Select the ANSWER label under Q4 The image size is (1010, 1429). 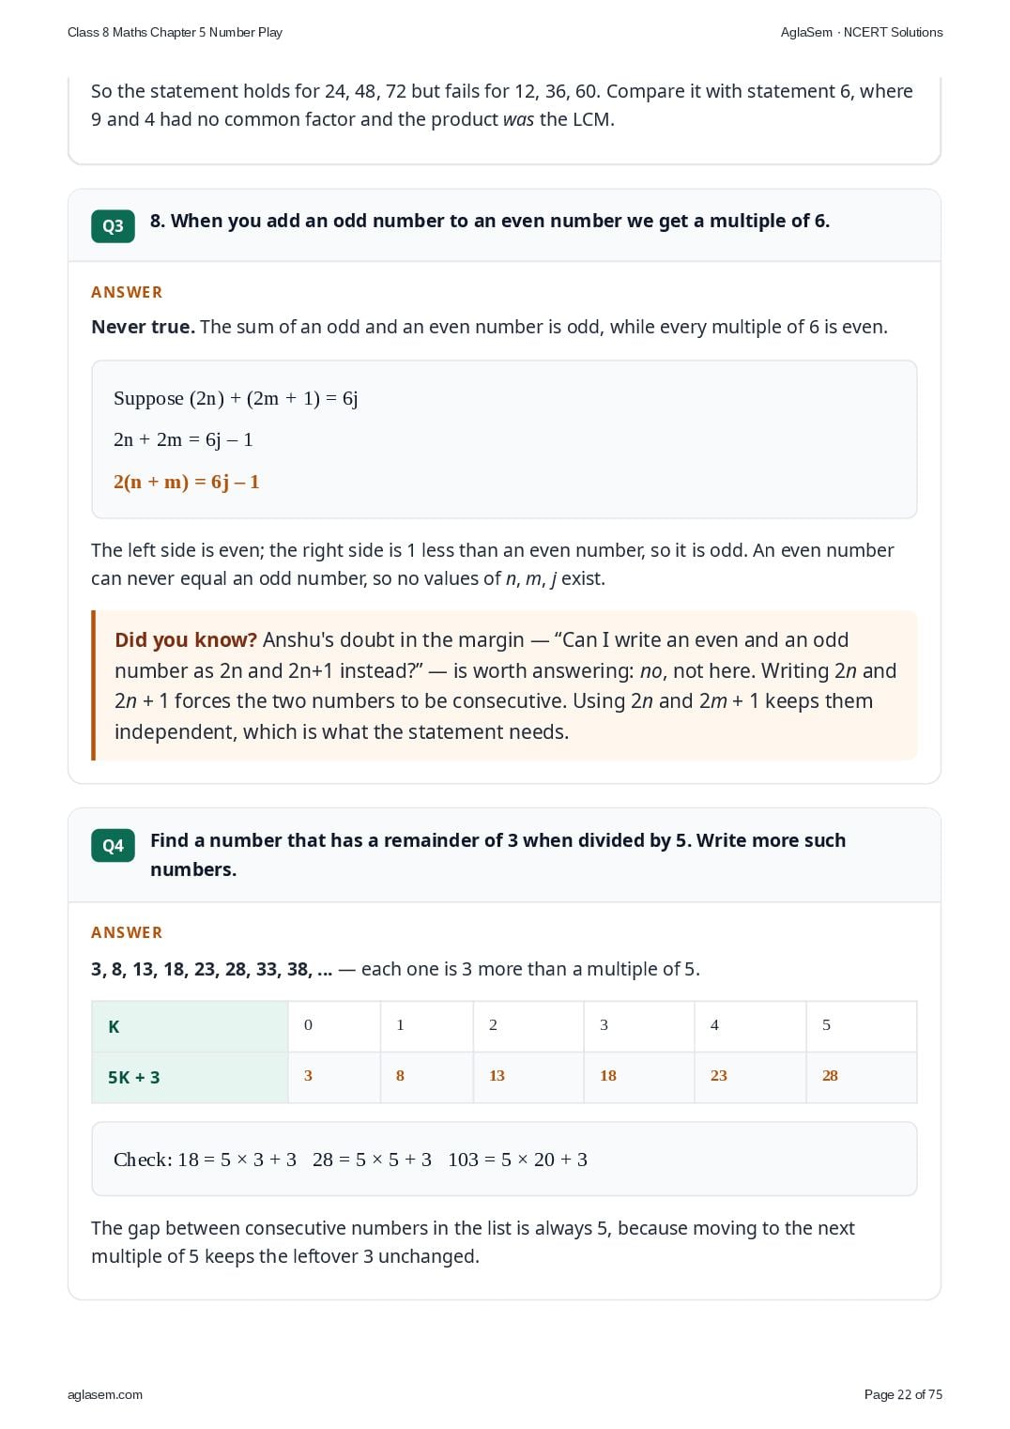point(127,932)
